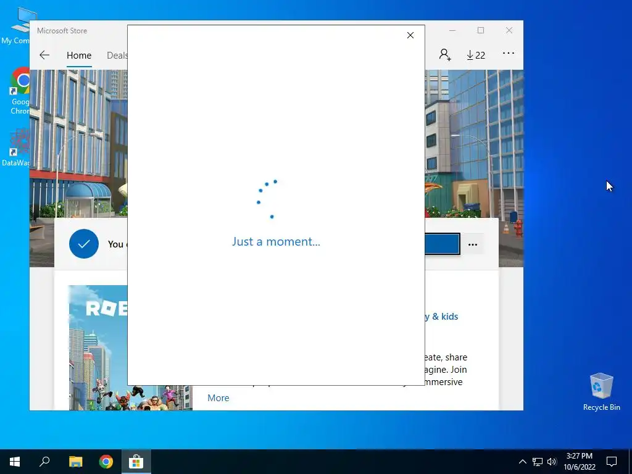Open File Explorer from the taskbar
The image size is (632, 474).
click(x=75, y=462)
